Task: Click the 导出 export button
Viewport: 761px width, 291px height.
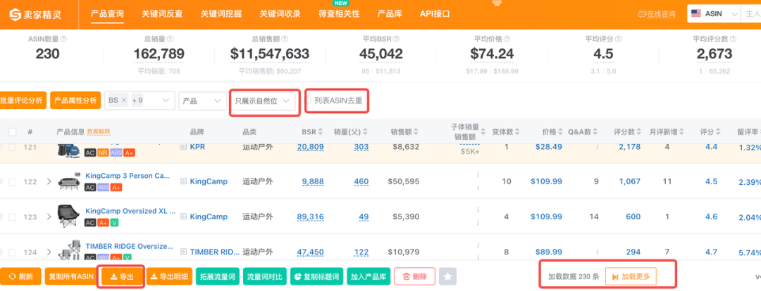Action: tap(122, 276)
